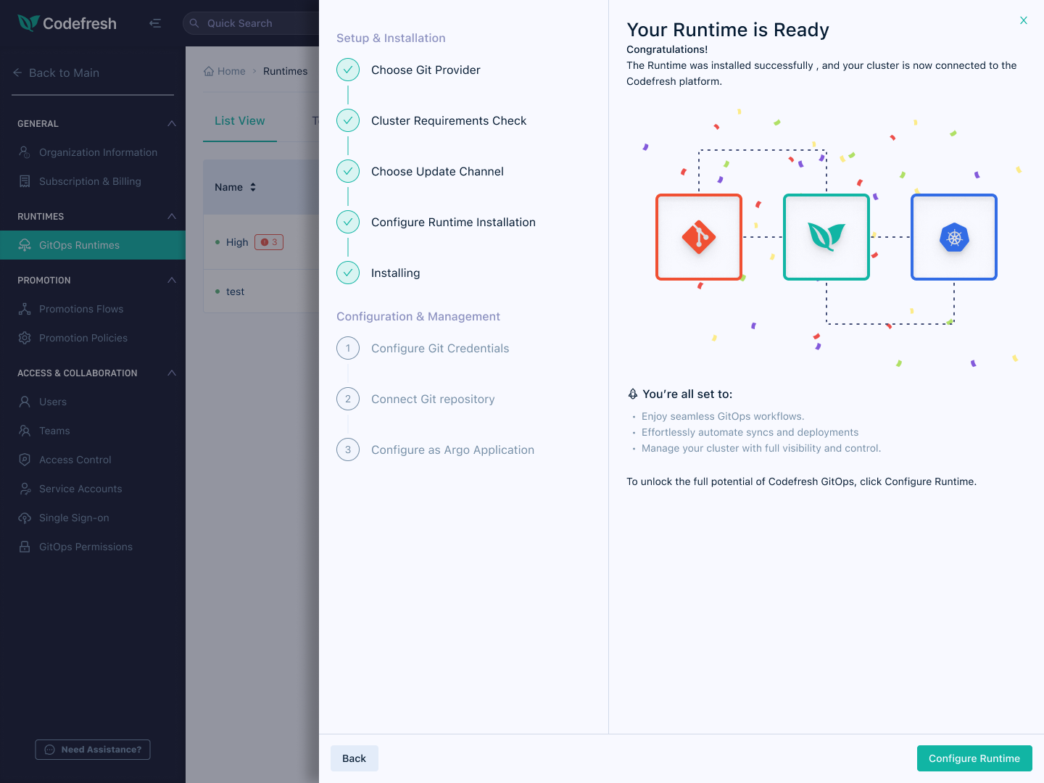Collapse the PROMOTION sidebar section
Viewport: 1044px width, 783px height.
172,280
